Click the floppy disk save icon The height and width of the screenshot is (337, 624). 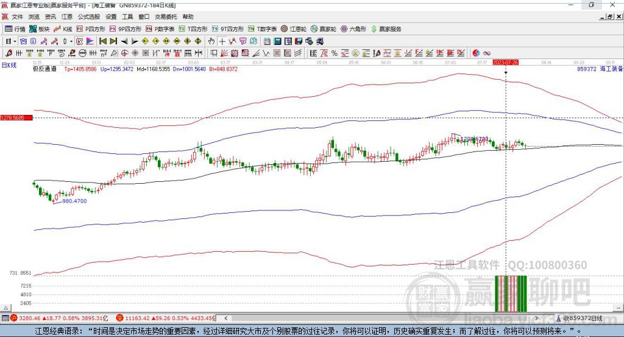point(299,41)
